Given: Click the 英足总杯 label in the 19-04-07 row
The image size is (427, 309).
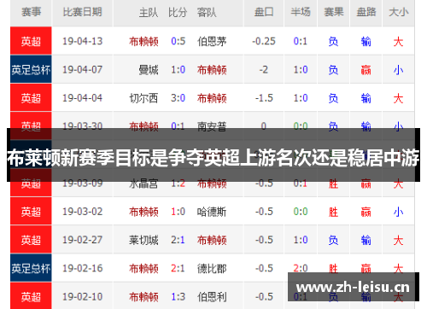Looking at the screenshot, I should (x=31, y=69).
